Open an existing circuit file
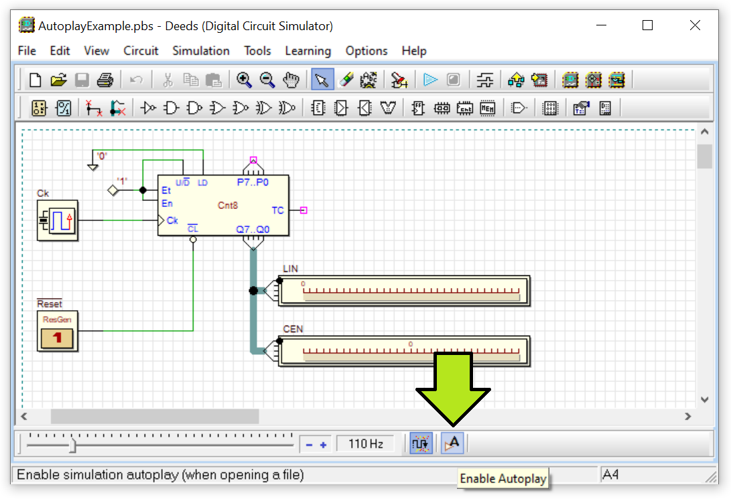This screenshot has height=499, width=731. (59, 80)
